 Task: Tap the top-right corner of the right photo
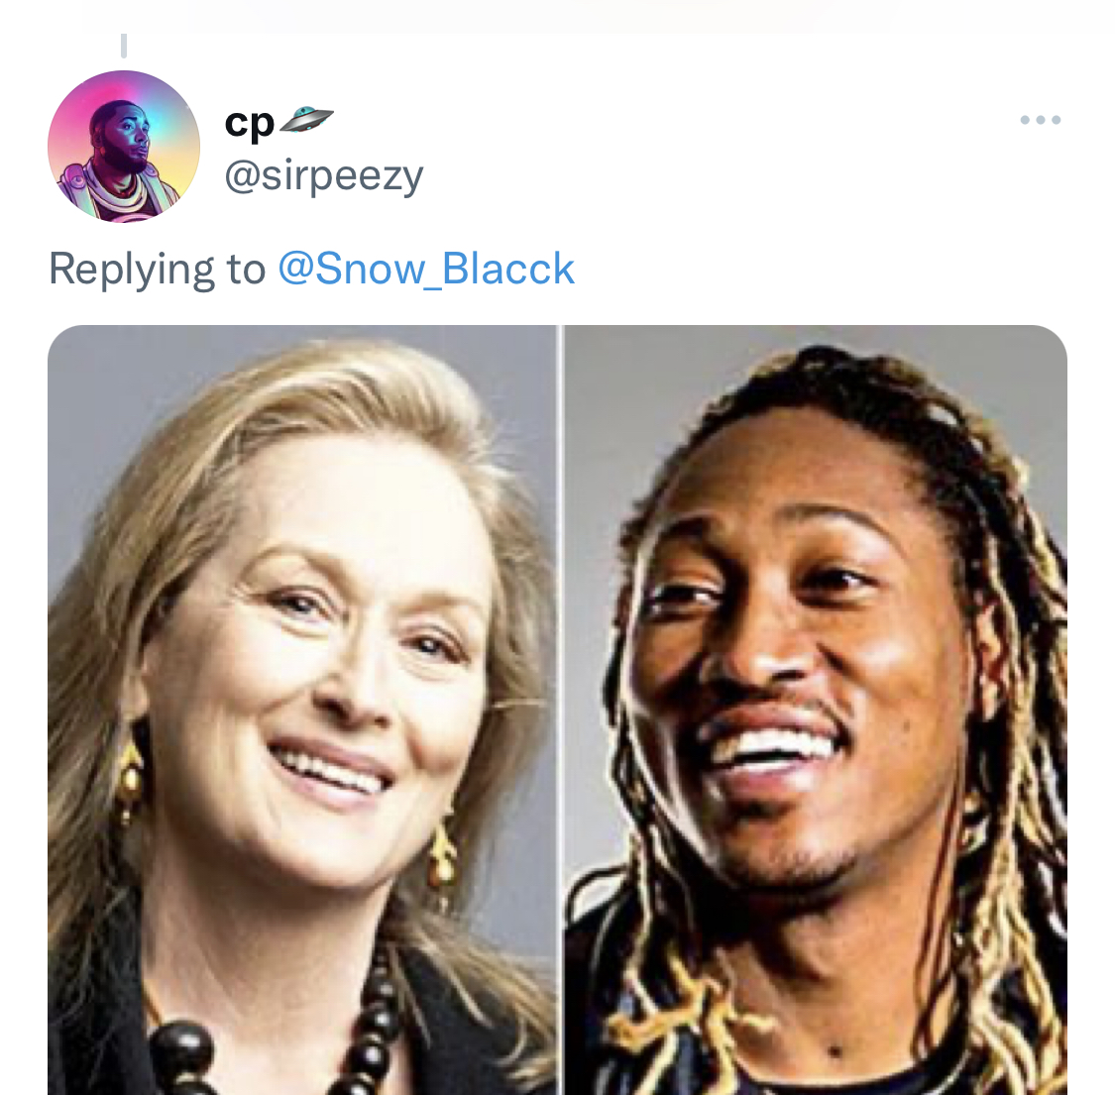[1046, 347]
